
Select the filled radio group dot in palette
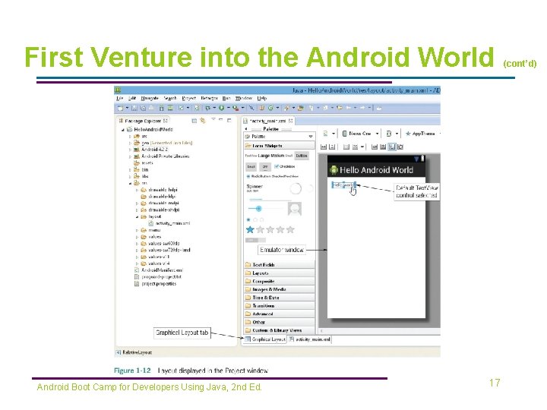[x=248, y=219]
